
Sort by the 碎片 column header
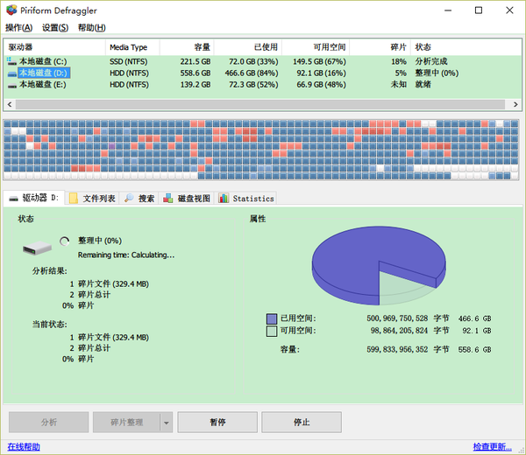click(x=380, y=47)
